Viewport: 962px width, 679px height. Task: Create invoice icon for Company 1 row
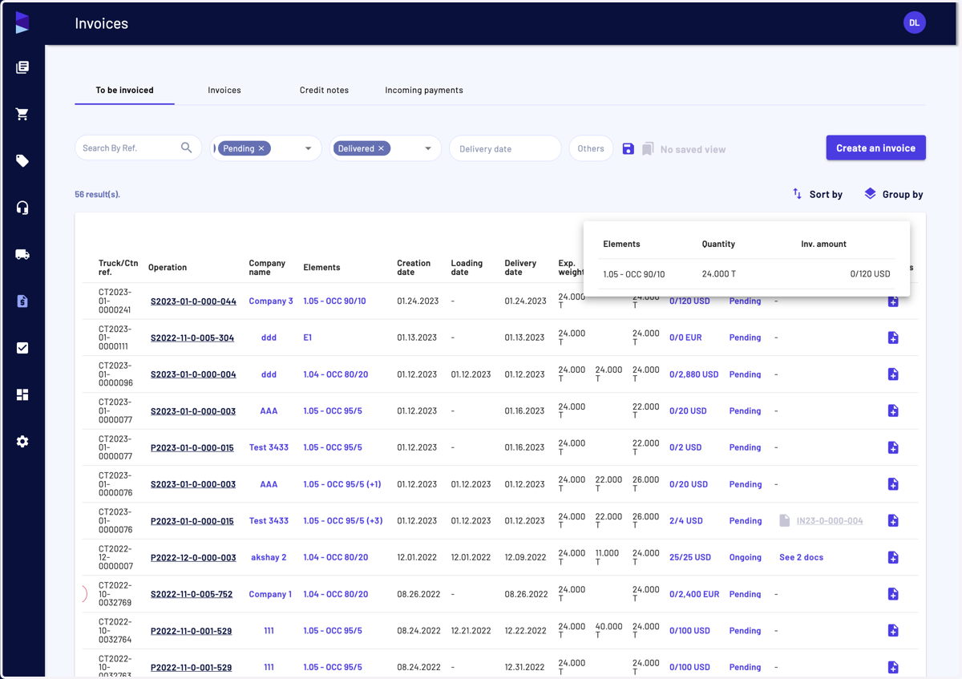click(x=893, y=594)
